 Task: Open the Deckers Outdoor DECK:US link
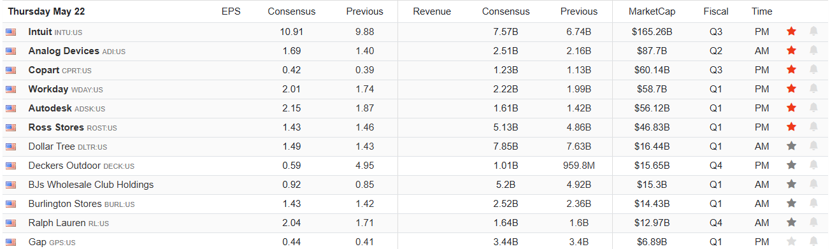[x=82, y=166]
